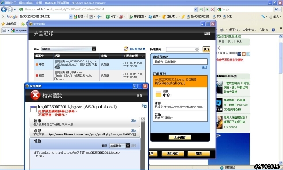This screenshot has width=283, height=170.
Task: Click the refresh list arrows icon
Action: [126, 49]
